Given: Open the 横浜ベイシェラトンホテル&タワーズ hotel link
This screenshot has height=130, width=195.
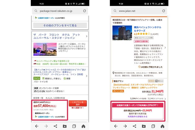Looking at the screenshot, I should 148,29.
